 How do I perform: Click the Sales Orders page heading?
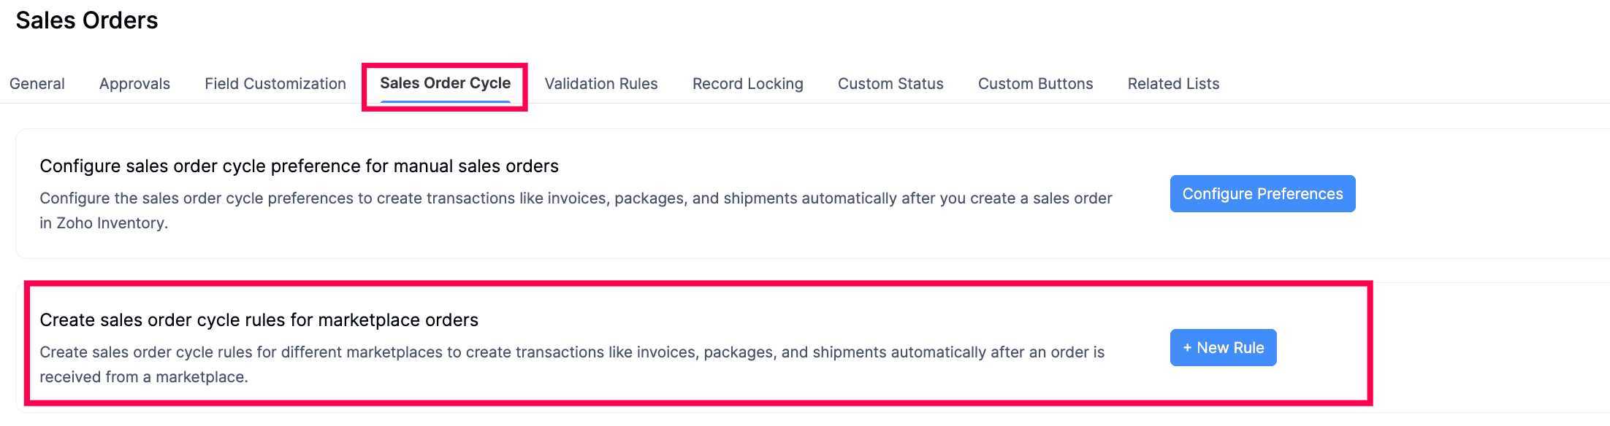coord(88,20)
